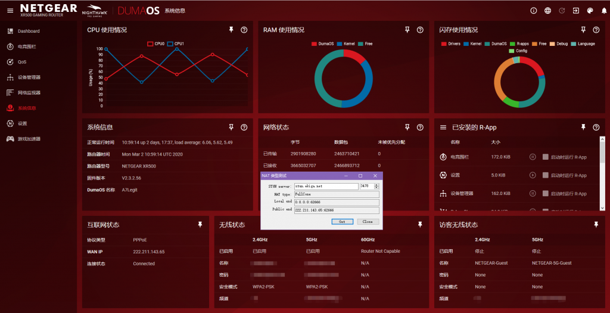The image size is (610, 313).
Task: Maximize the NAT 类型测试 dialog window
Action: click(360, 176)
